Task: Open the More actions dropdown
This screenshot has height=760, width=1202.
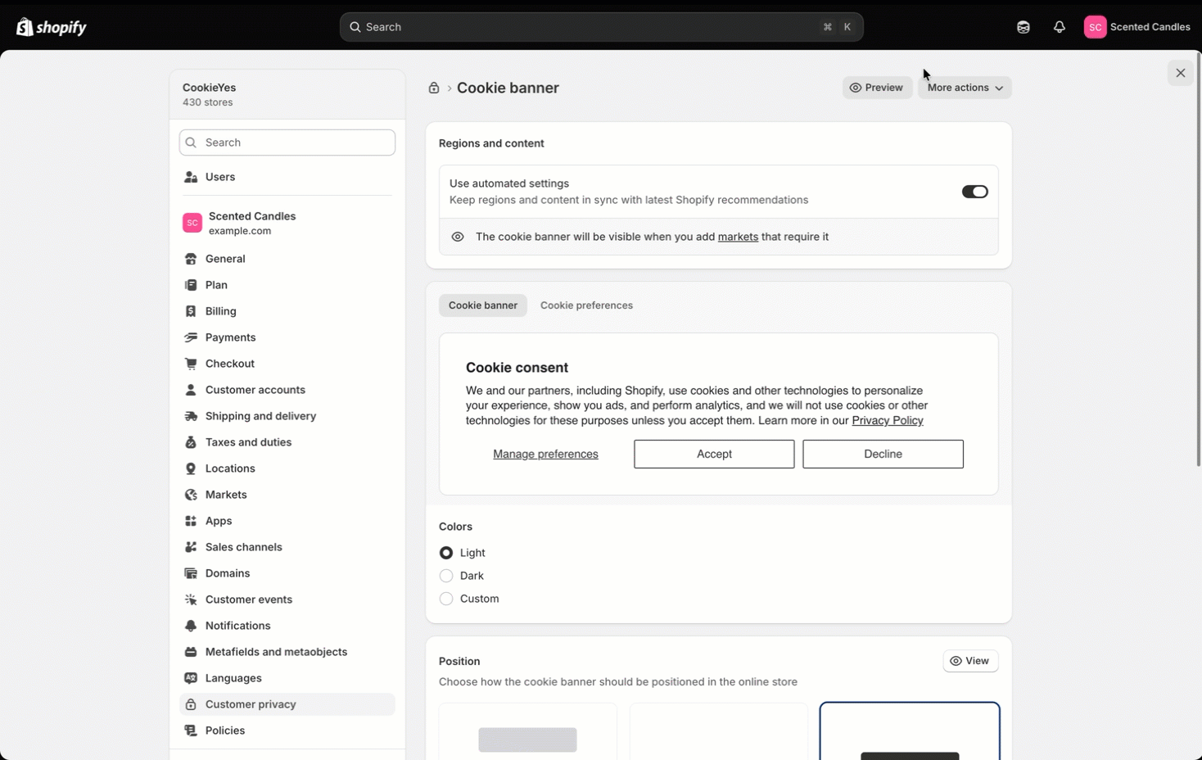Action: click(965, 88)
